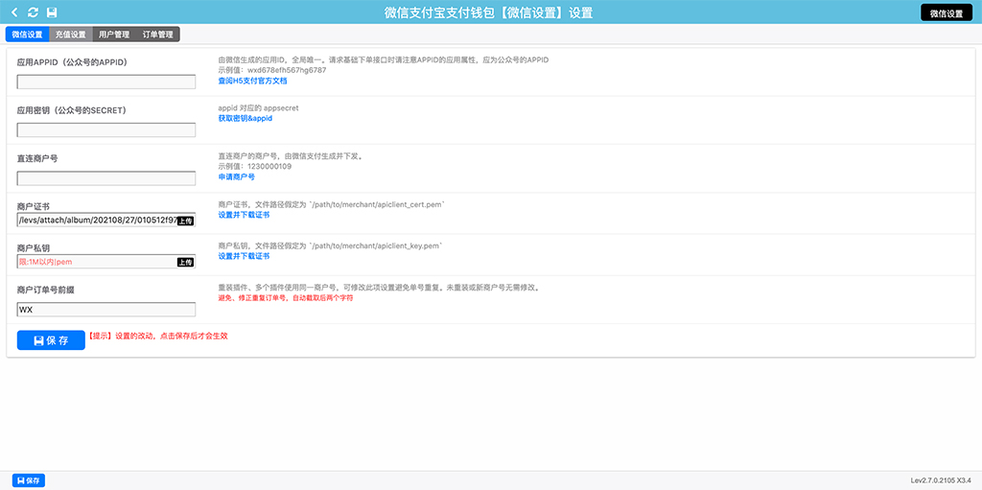The width and height of the screenshot is (982, 490).
Task: Click the 商户订单号前缀 field containing WX
Action: pyautogui.click(x=106, y=310)
